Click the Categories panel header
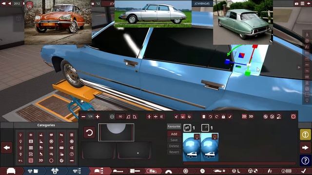This screenshot has height=175, width=312. 46,125
